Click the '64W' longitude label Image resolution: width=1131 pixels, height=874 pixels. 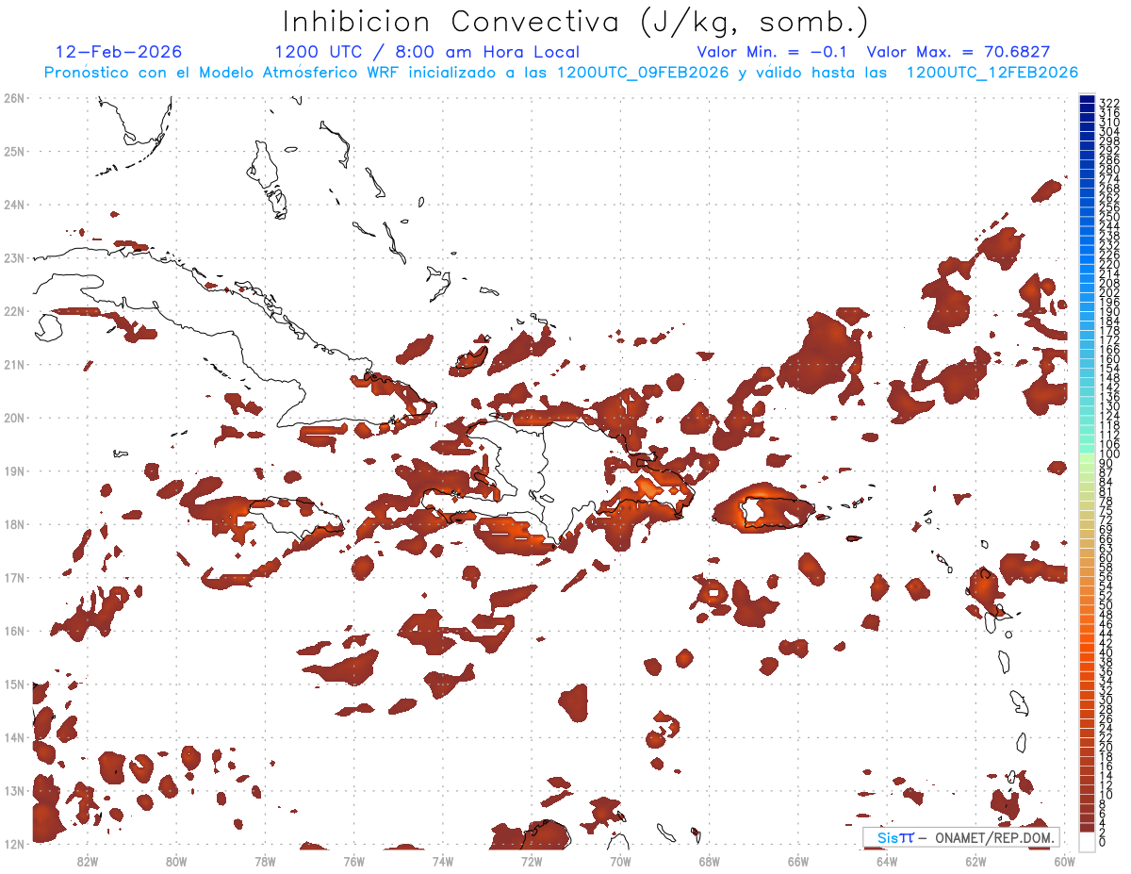pyautogui.click(x=887, y=861)
